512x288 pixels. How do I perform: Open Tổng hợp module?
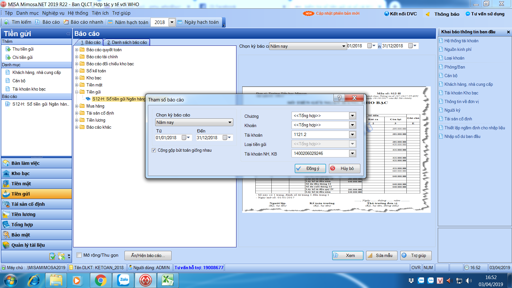tap(36, 225)
